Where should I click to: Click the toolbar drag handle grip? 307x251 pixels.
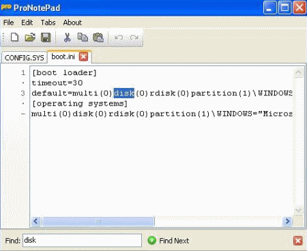coord(3,38)
